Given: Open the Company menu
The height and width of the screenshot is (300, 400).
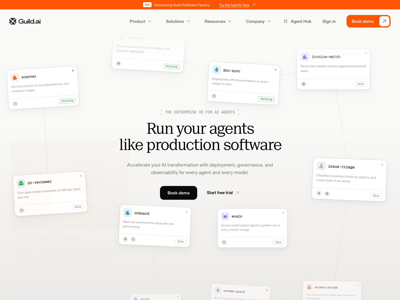Looking at the screenshot, I should (258, 21).
